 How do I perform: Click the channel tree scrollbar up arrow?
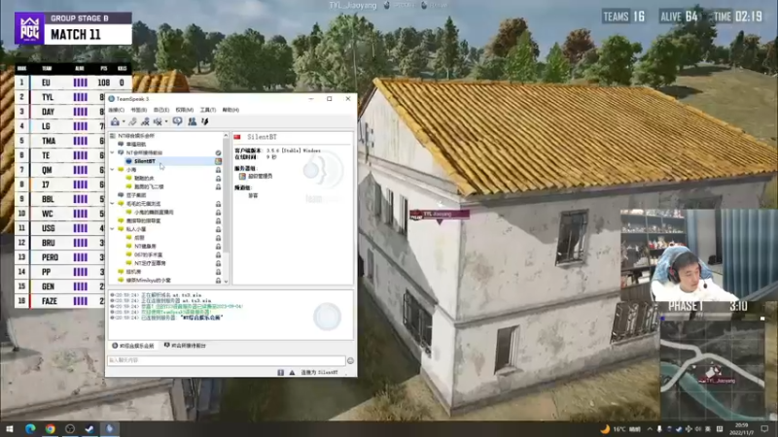click(x=226, y=135)
